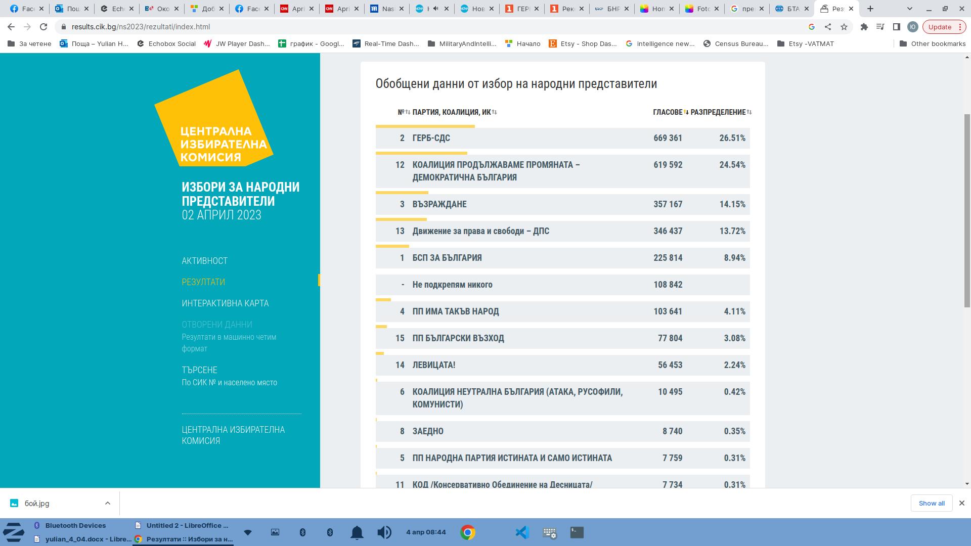Open the Echobox Social bookmark
This screenshot has height=546, width=971.
pyautogui.click(x=166, y=43)
